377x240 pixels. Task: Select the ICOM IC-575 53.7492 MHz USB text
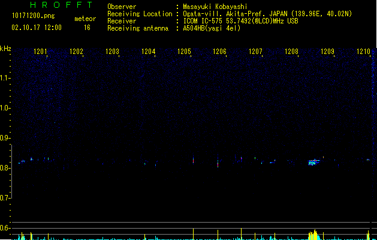click(240, 21)
